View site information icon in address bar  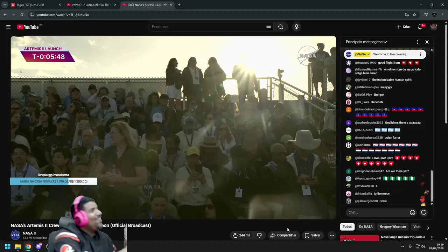tap(32, 15)
